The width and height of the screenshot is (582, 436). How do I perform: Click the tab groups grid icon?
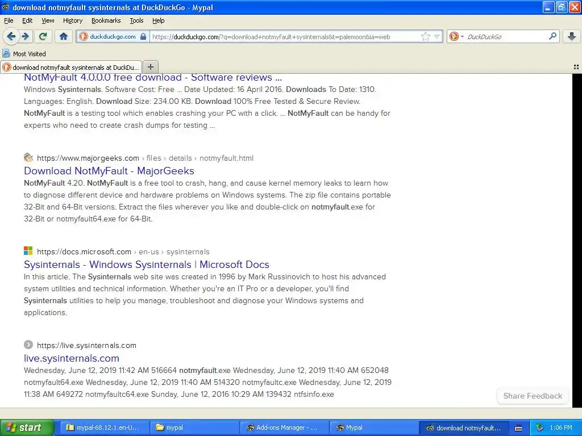point(576,67)
